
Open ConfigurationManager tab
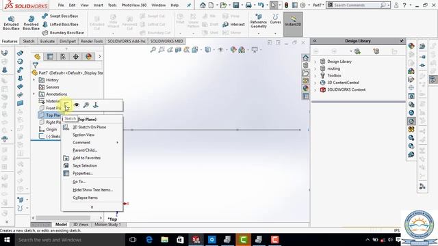(x=63, y=57)
